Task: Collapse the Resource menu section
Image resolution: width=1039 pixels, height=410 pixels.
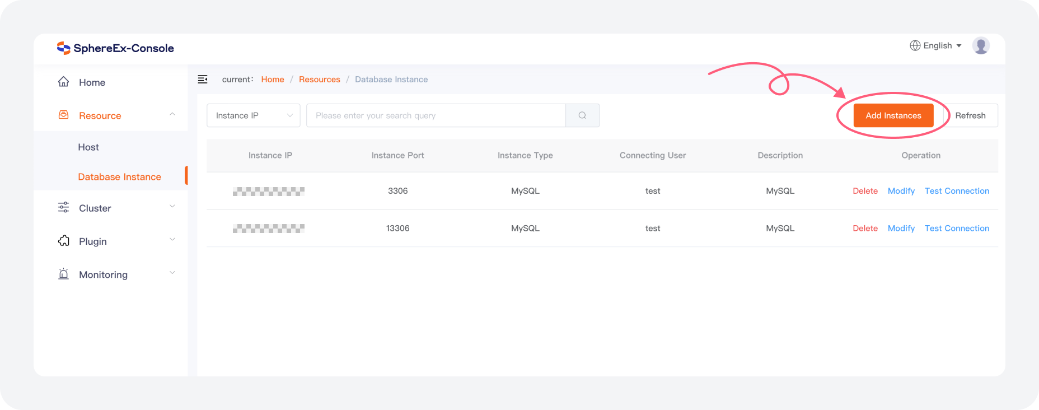Action: click(x=172, y=115)
